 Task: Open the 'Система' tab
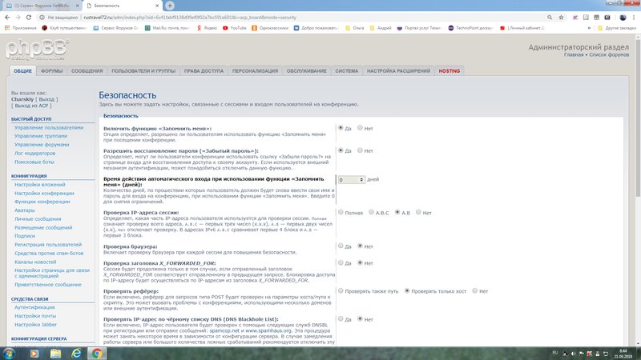[346, 71]
